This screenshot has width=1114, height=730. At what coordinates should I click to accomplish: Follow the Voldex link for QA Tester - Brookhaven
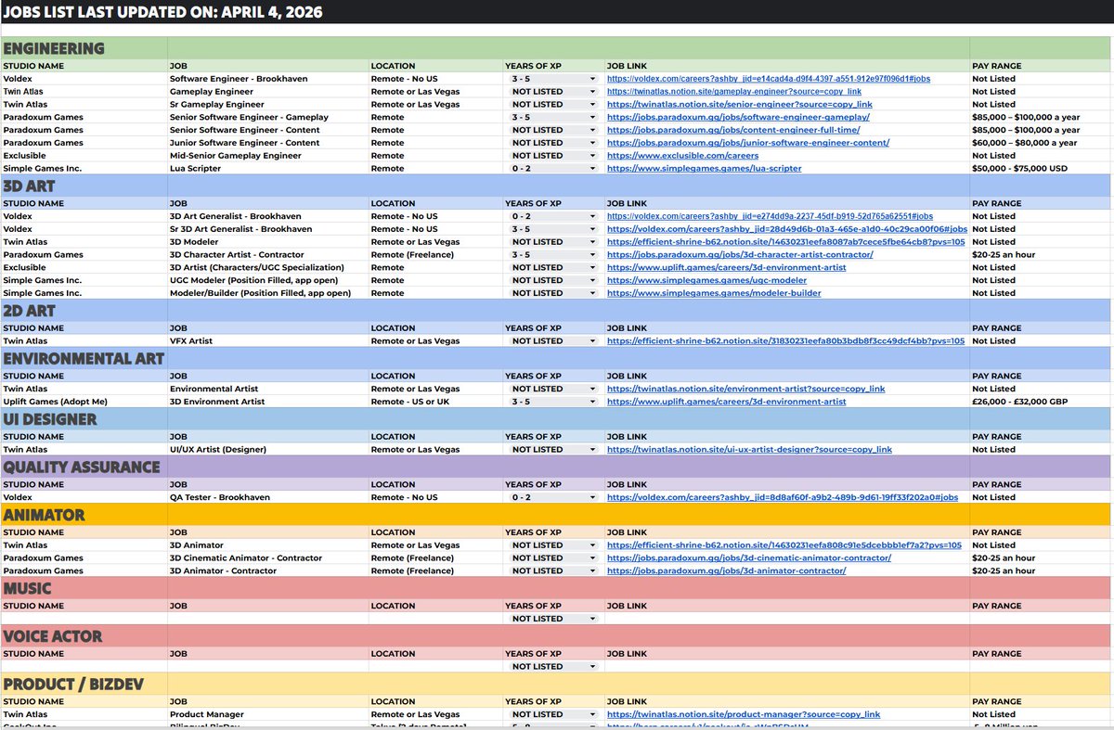coord(783,497)
